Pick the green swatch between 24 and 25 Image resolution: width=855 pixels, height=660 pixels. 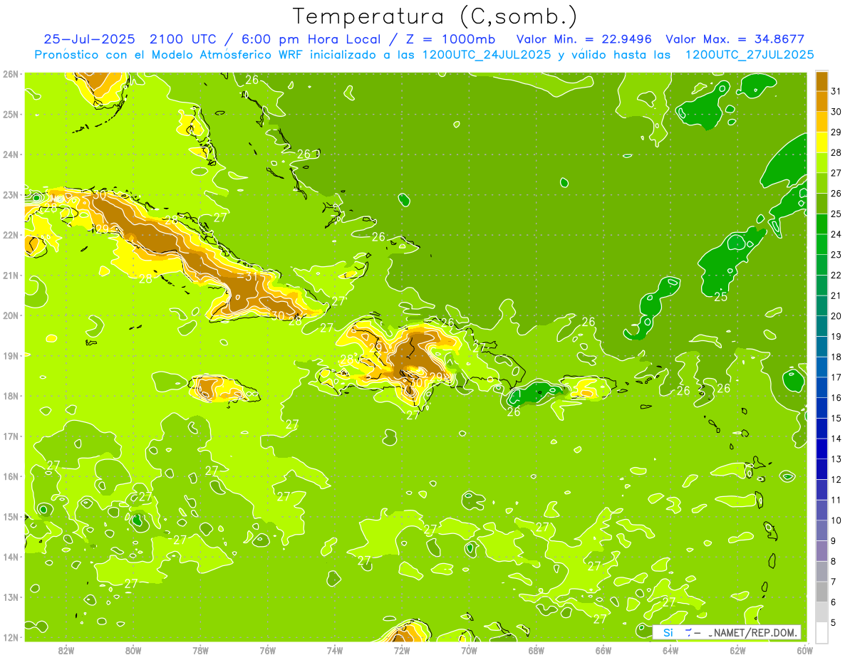tap(822, 224)
